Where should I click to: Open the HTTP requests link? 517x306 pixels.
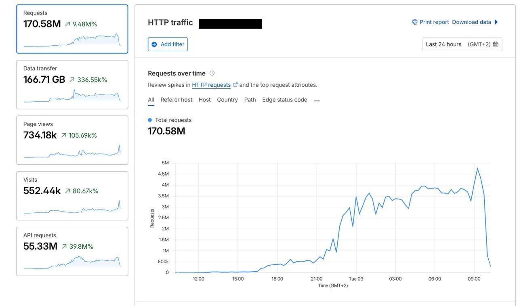point(211,85)
